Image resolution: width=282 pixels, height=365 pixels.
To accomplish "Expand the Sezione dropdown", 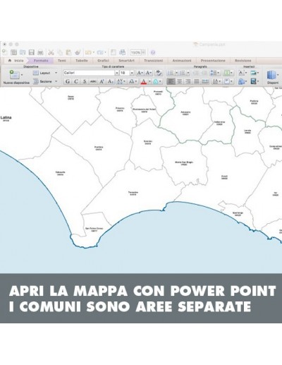I will click(56, 81).
